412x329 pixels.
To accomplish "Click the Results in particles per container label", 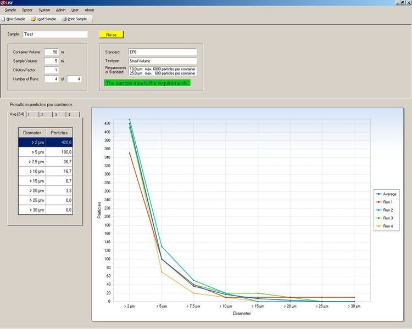I will coord(42,104).
